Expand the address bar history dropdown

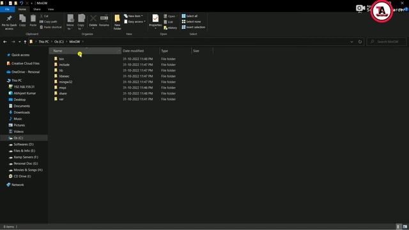coord(351,42)
